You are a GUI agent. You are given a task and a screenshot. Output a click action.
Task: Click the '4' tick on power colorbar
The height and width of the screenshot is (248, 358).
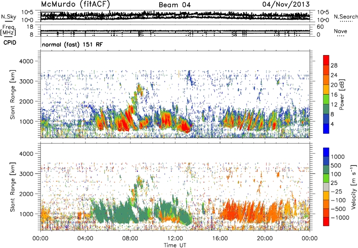pyautogui.click(x=332, y=124)
